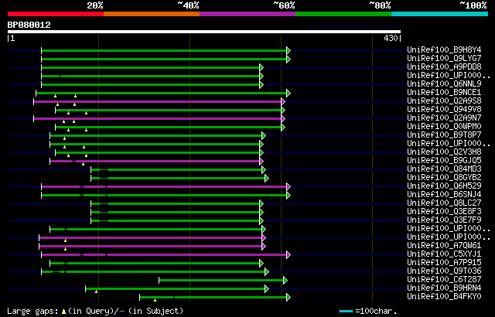Select the UniRef100_C6T287 label
Screen dimensions: 495x317
click(444, 280)
